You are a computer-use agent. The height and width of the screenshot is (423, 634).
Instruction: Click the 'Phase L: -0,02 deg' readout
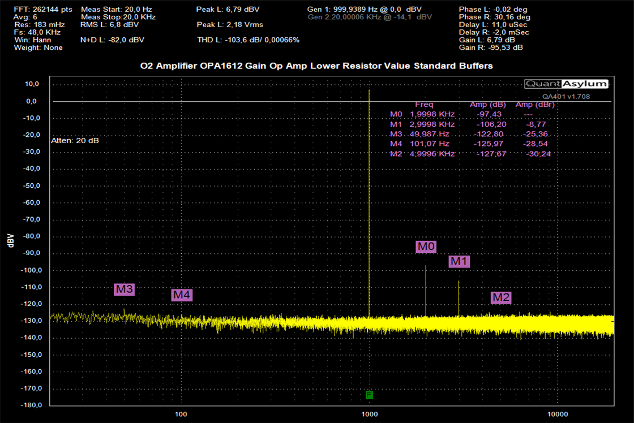pos(493,9)
